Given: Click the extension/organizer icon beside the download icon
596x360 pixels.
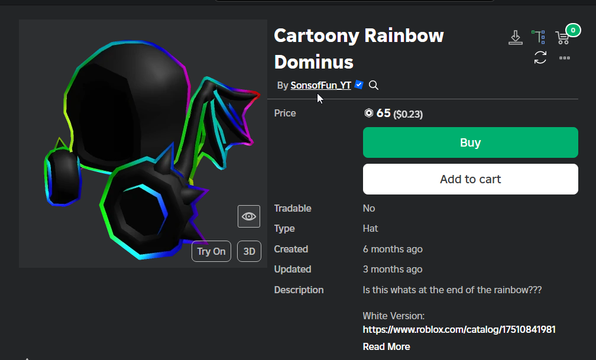Looking at the screenshot, I should tap(539, 37).
